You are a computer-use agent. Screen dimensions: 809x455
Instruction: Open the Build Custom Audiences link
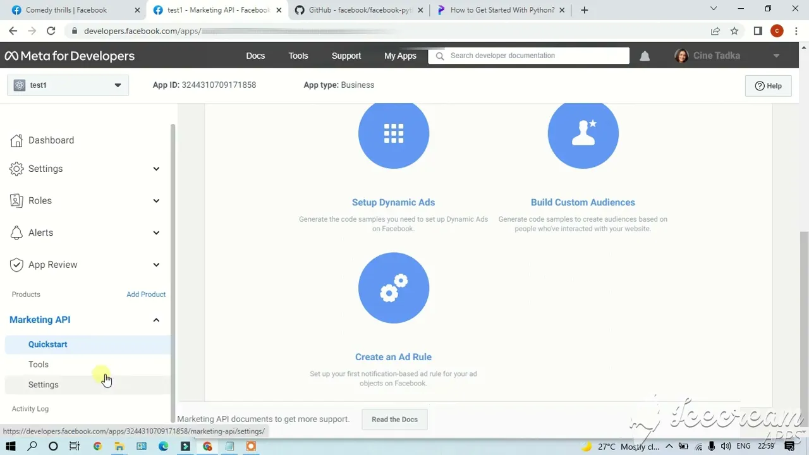point(583,202)
